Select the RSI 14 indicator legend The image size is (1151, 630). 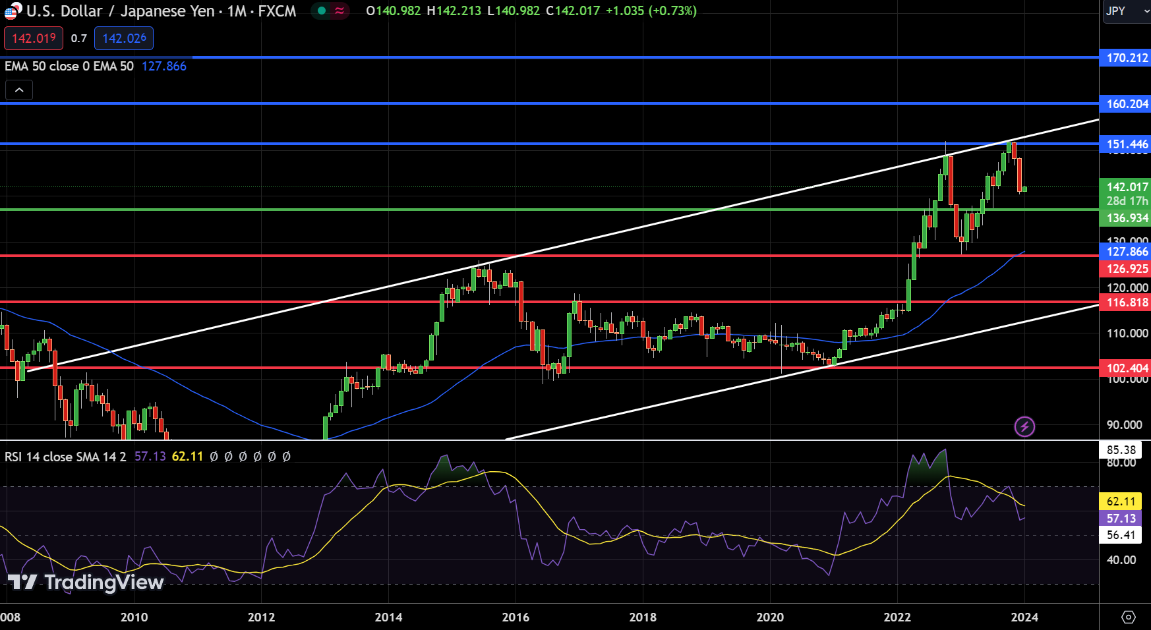(x=65, y=456)
